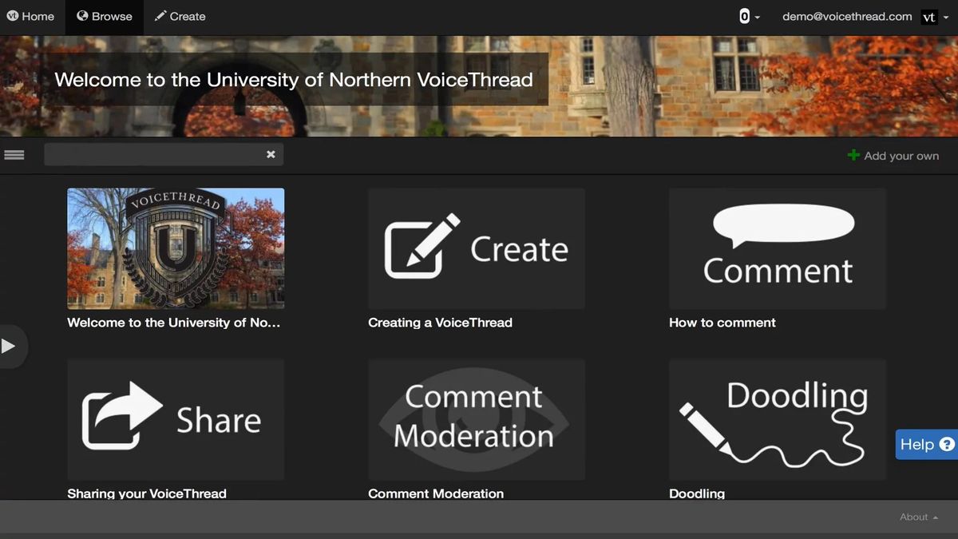Open the account dropdown next to vt badge
This screenshot has width=958, height=539.
pos(946,18)
